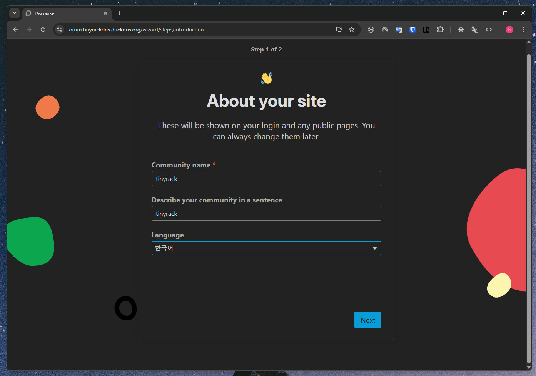
Task: Reload the current page
Action: pos(43,30)
